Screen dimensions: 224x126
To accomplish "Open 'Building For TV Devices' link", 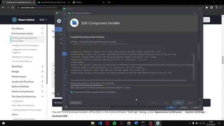I will (22, 57).
